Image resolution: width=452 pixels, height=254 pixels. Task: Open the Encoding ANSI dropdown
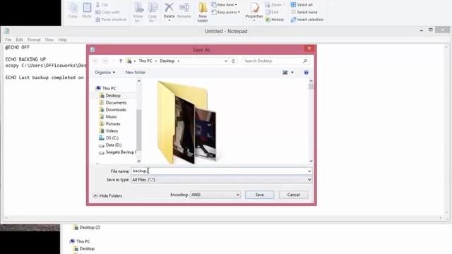[x=215, y=195]
